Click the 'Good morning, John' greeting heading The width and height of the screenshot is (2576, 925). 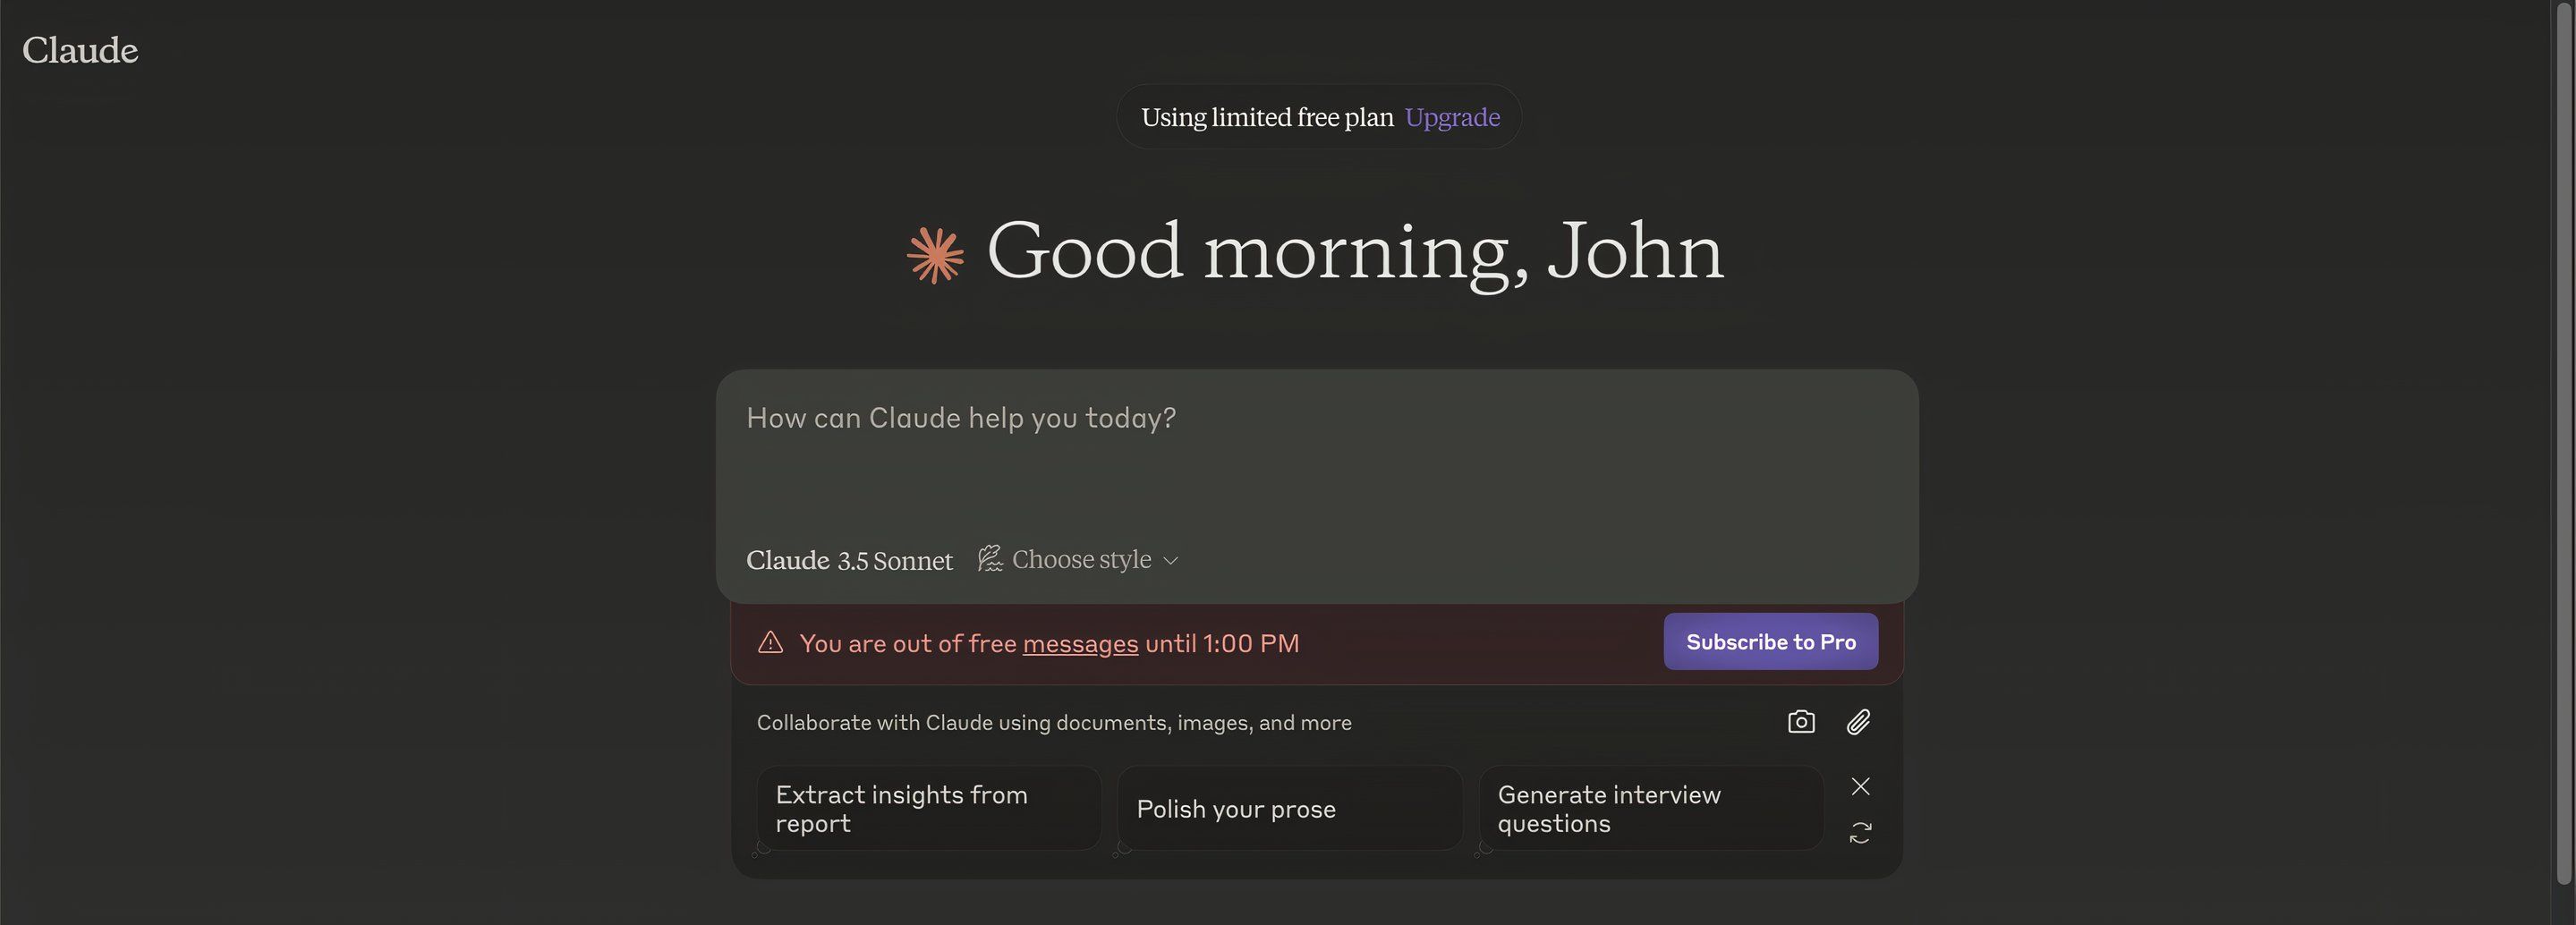[x=1354, y=251]
